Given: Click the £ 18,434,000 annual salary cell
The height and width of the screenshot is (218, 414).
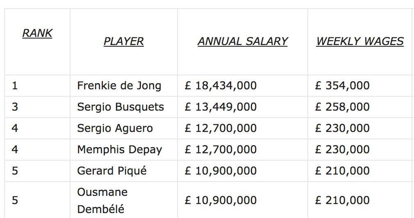Looking at the screenshot, I should [221, 86].
